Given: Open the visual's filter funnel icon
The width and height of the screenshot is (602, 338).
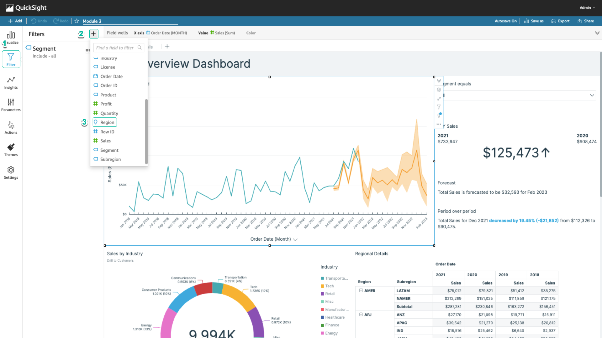Looking at the screenshot, I should (439, 107).
